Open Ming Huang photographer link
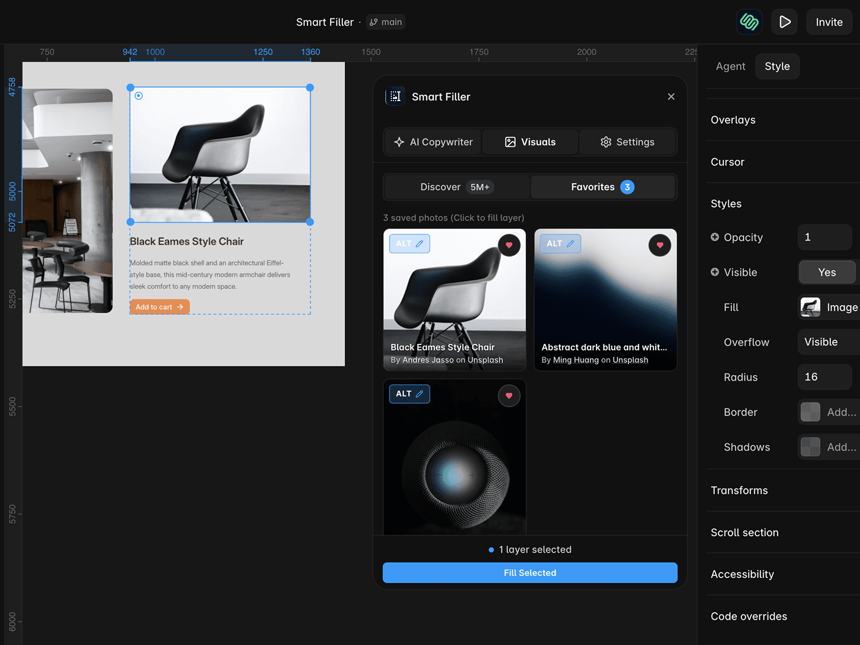This screenshot has width=860, height=645. 576,360
